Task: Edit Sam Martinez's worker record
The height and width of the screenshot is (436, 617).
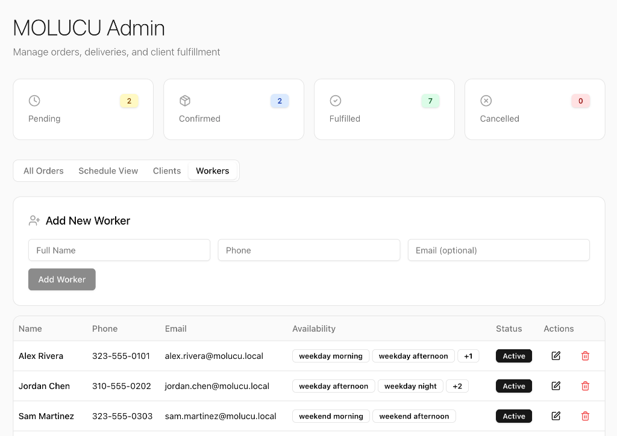Action: click(x=556, y=416)
